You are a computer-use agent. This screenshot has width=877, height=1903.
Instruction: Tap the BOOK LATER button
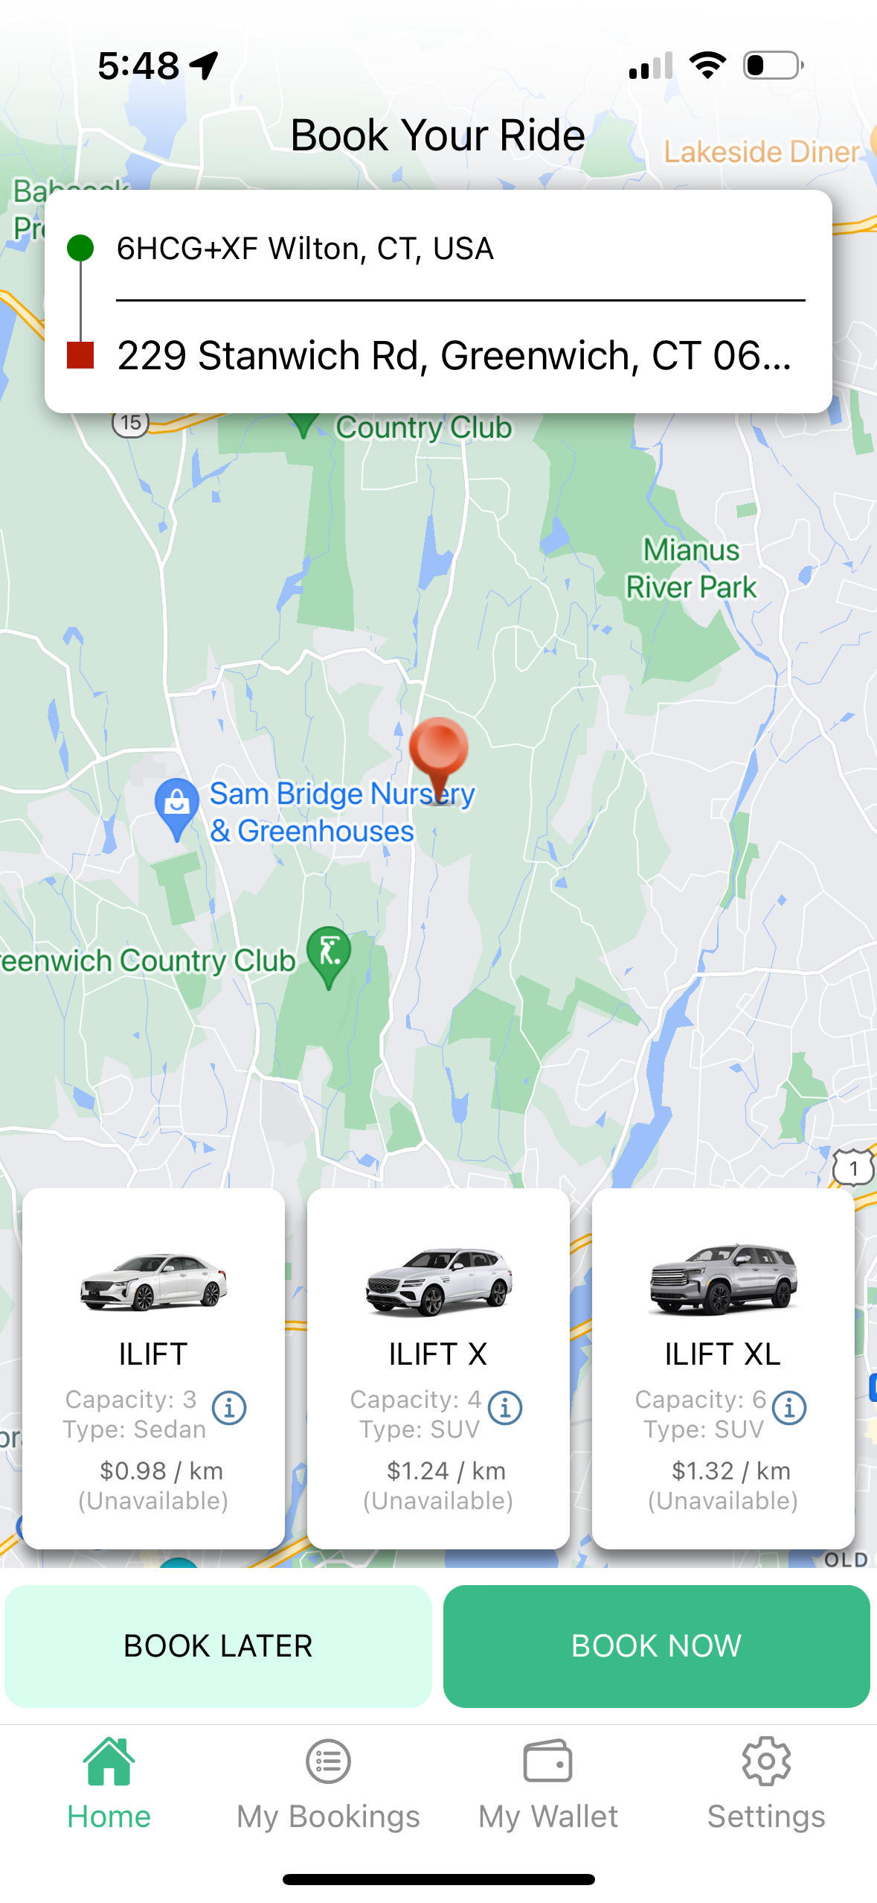[x=218, y=1646]
